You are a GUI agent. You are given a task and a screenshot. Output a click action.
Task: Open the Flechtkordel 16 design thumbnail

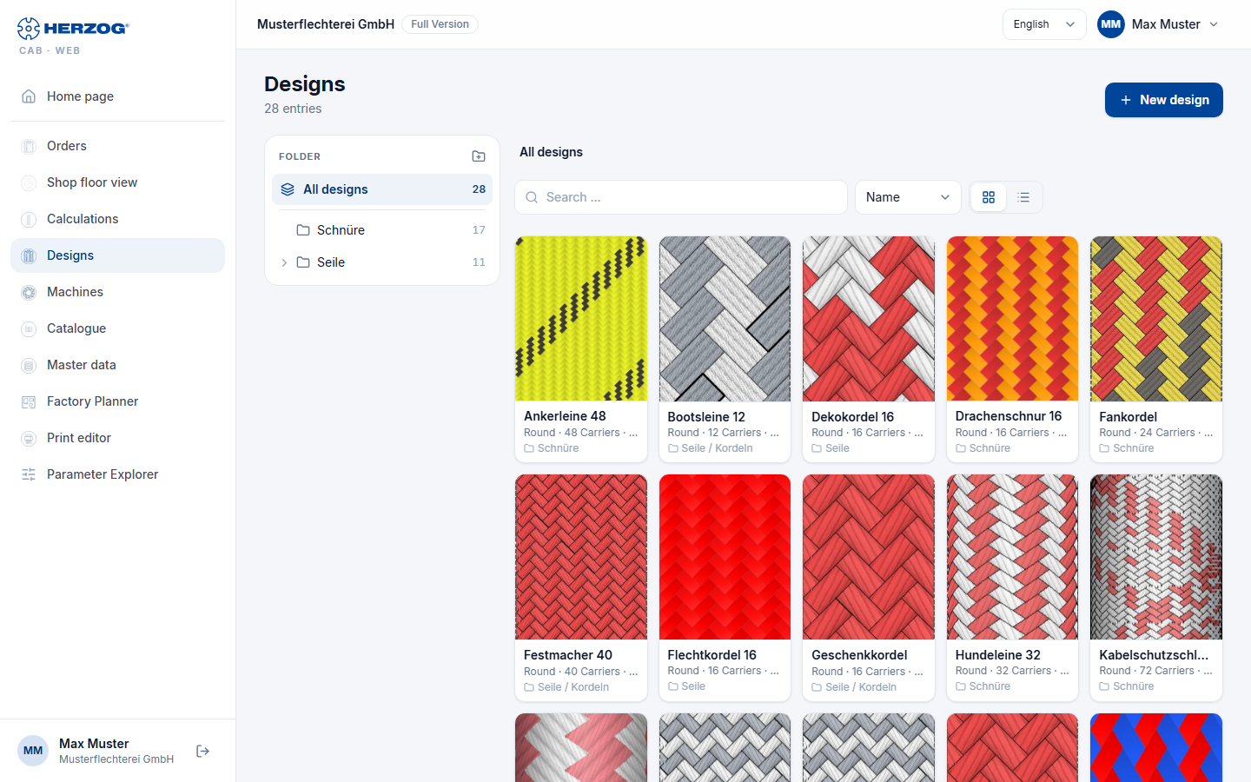coord(725,557)
